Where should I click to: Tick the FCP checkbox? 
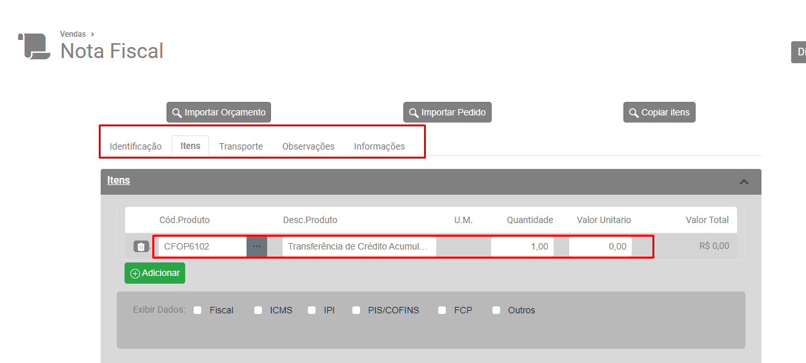pyautogui.click(x=442, y=310)
